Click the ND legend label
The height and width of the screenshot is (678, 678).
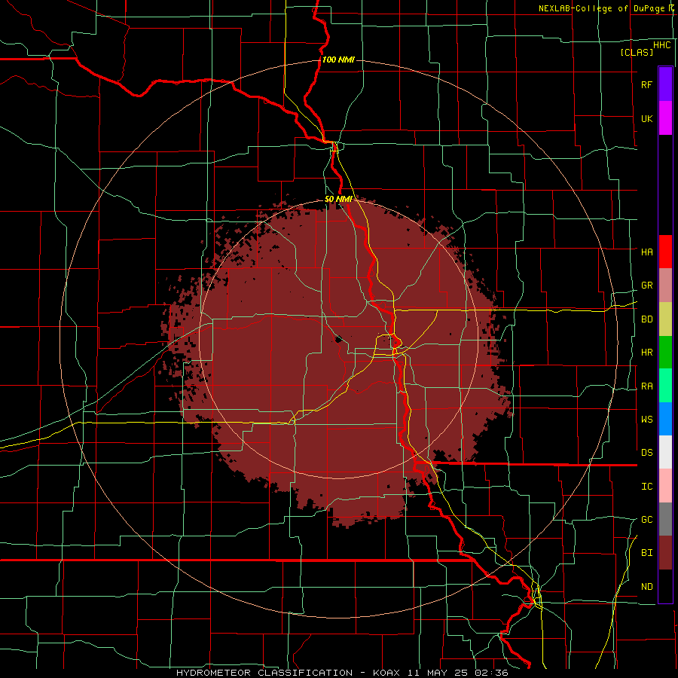tap(646, 587)
